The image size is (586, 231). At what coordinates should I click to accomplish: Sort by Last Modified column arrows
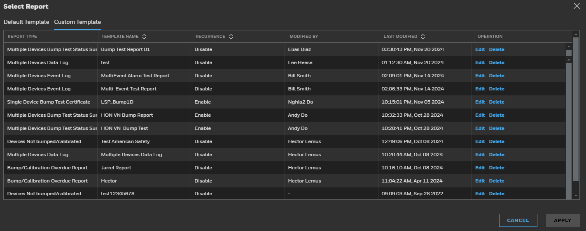(x=423, y=37)
